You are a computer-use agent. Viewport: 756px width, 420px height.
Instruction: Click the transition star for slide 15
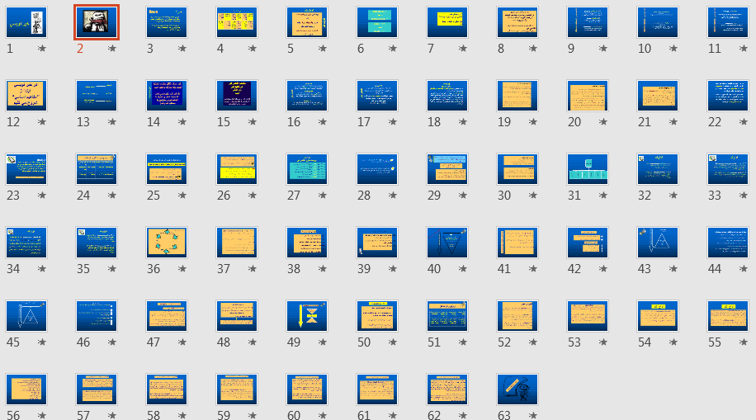(x=253, y=122)
